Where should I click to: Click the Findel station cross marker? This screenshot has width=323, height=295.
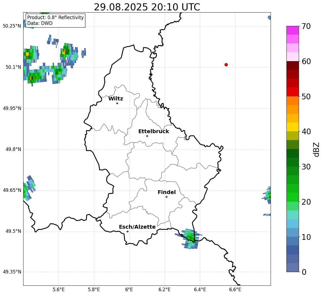pyautogui.click(x=166, y=197)
